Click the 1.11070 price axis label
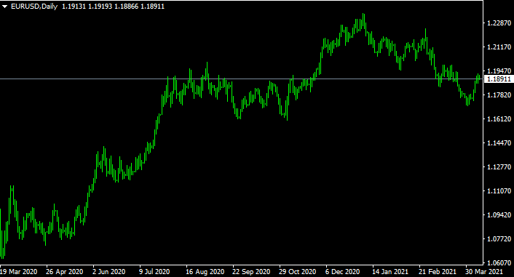The image size is (514, 277). pos(499,191)
